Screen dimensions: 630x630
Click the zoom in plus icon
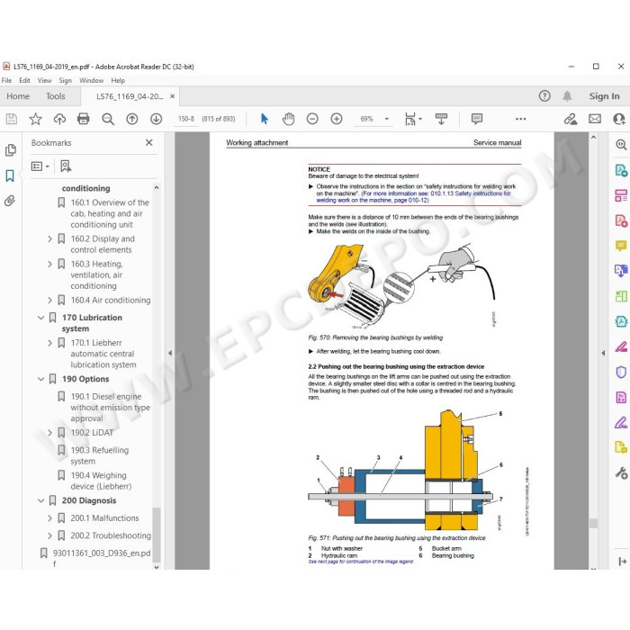(x=337, y=119)
